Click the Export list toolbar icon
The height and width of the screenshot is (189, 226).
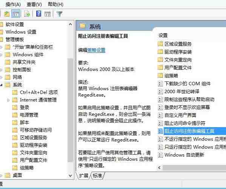click(x=27, y=14)
